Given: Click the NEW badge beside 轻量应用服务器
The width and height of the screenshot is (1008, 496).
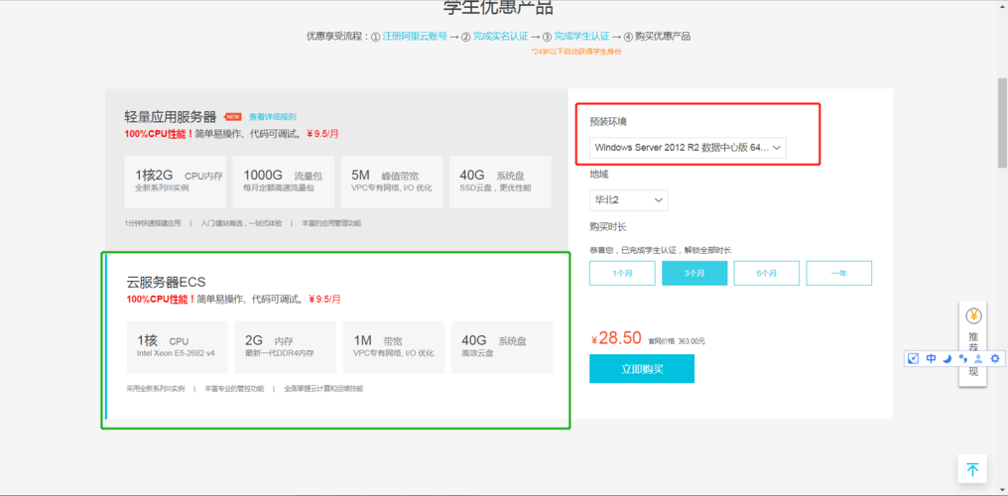Looking at the screenshot, I should point(232,117).
